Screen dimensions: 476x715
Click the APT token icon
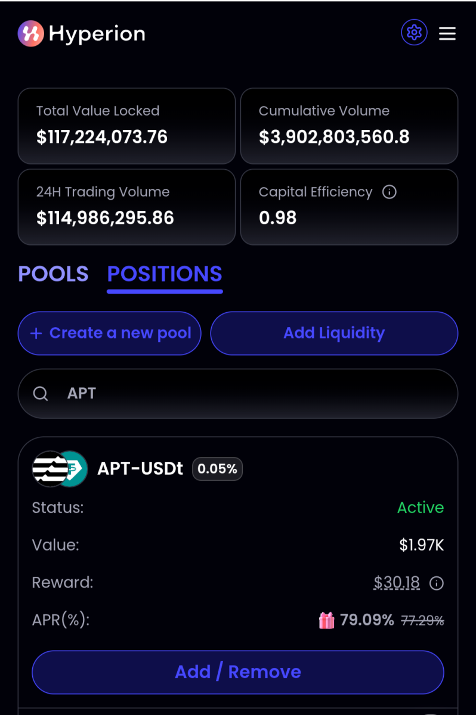point(50,469)
